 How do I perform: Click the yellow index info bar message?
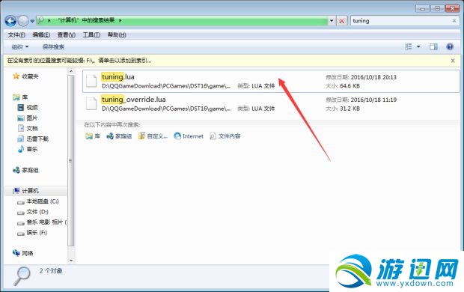(x=79, y=61)
